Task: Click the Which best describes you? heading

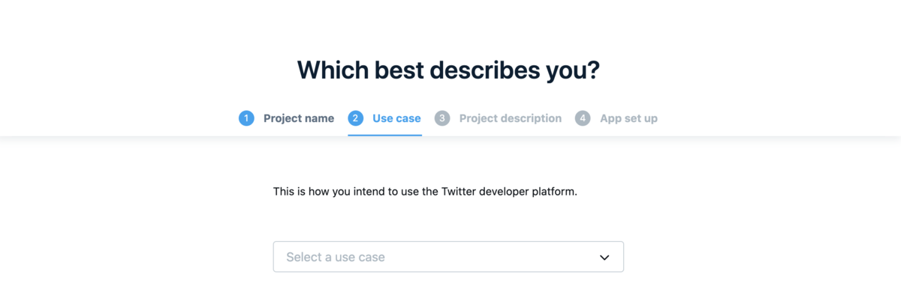Action: click(449, 70)
